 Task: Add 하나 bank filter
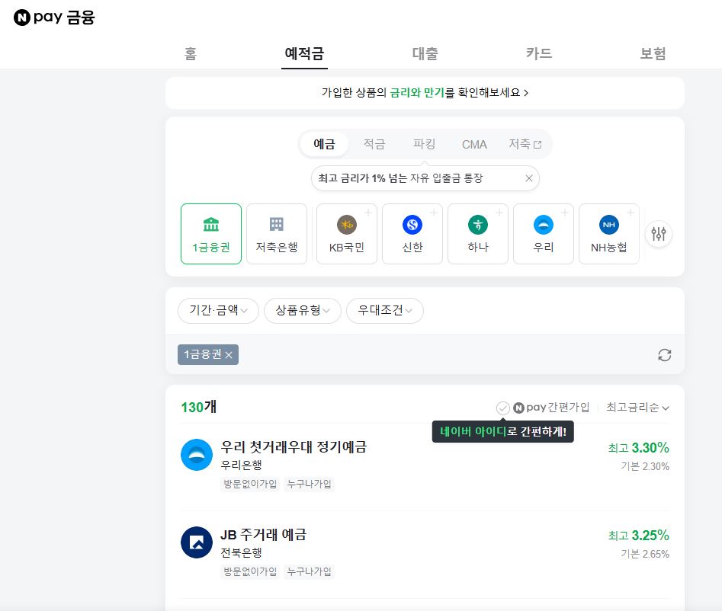(478, 234)
